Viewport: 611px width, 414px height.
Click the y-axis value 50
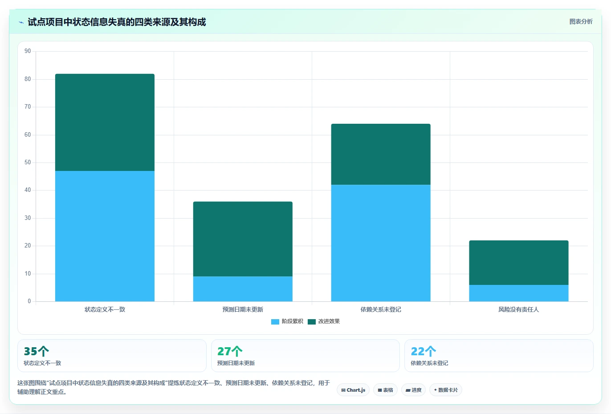28,162
